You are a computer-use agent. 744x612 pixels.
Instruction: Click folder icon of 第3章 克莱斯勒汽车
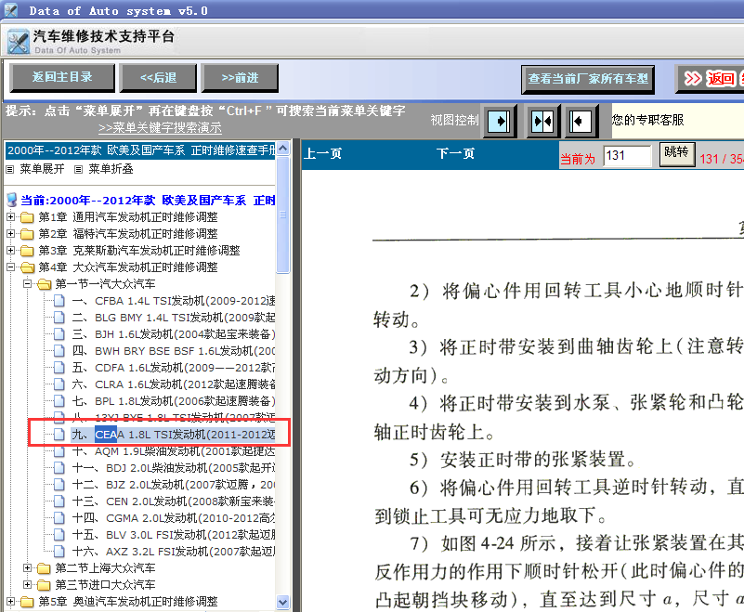27,251
